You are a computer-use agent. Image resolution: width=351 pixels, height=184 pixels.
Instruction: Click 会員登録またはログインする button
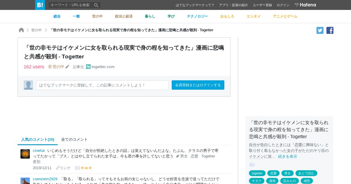click(198, 85)
